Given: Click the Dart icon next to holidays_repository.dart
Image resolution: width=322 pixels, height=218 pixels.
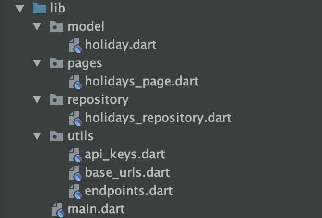Looking at the screenshot, I should (x=75, y=119).
